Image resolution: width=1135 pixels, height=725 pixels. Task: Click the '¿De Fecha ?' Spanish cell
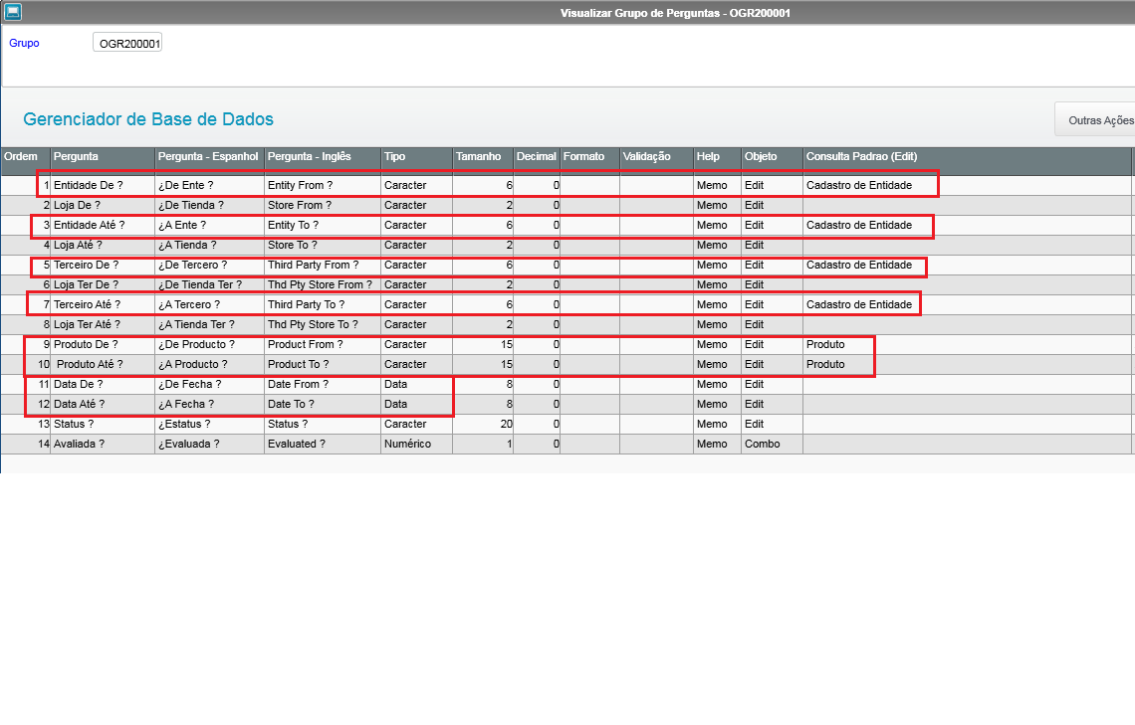(210, 385)
